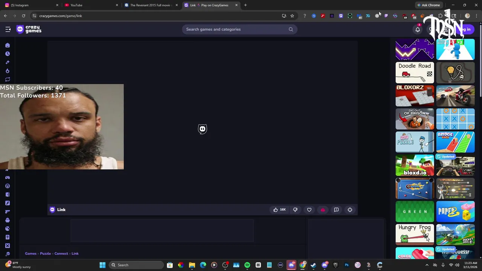Screen dimensions: 482x271
Task: Open File Explorer from the taskbar
Action: click(x=192, y=265)
